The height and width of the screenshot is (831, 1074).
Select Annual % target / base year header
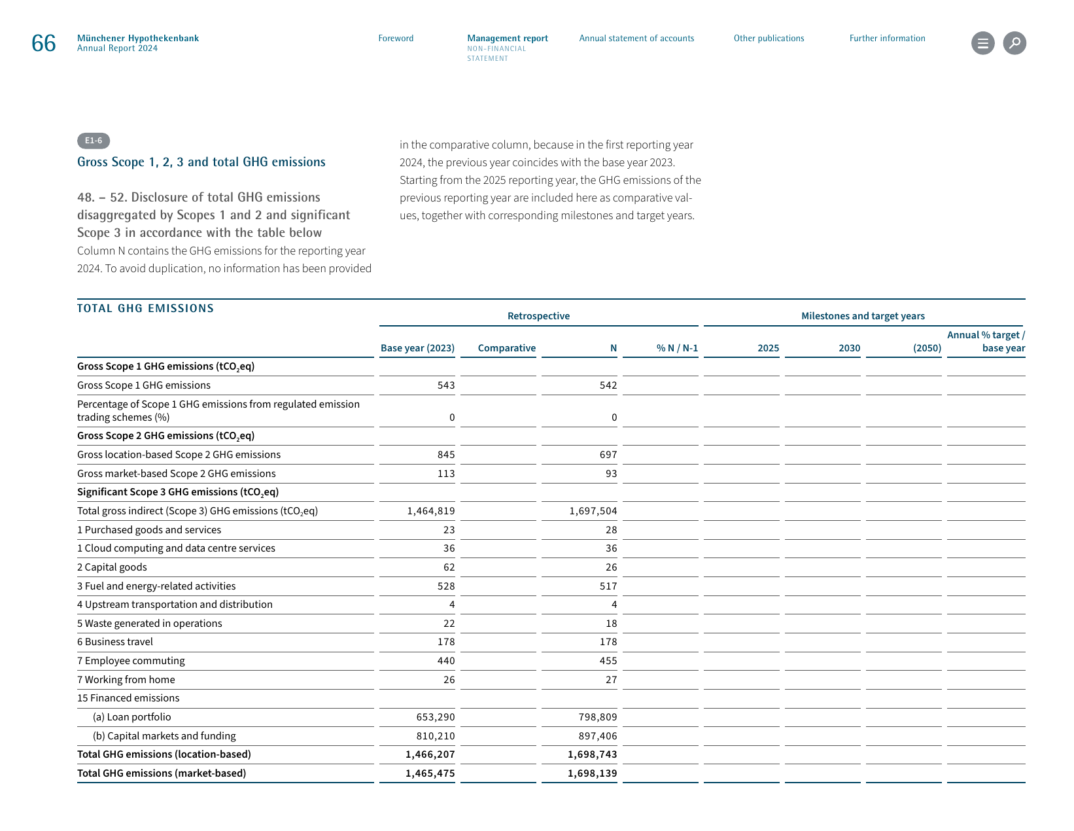coord(986,342)
